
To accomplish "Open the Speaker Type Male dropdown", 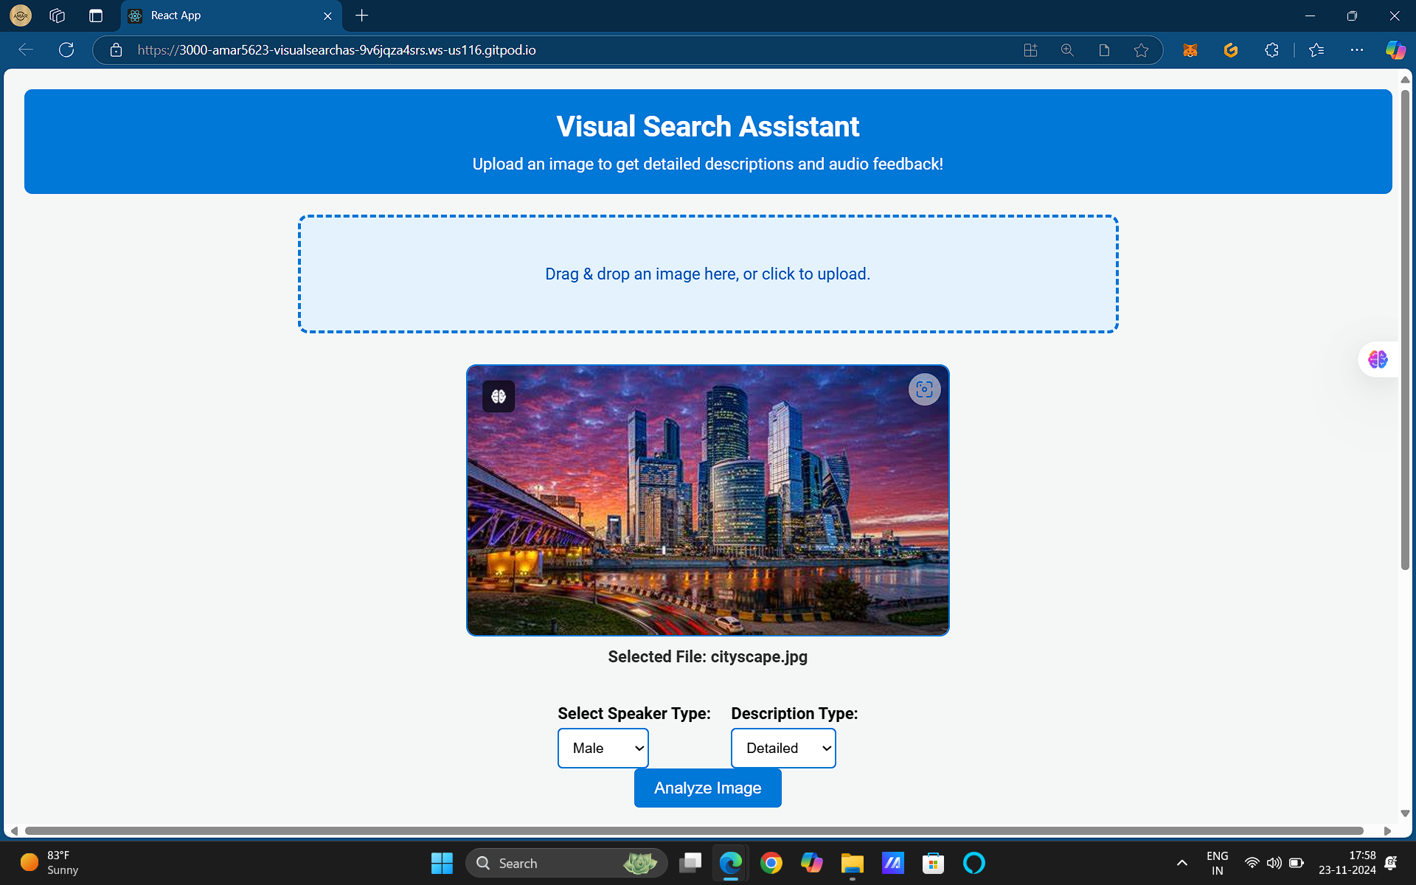I will 603,748.
